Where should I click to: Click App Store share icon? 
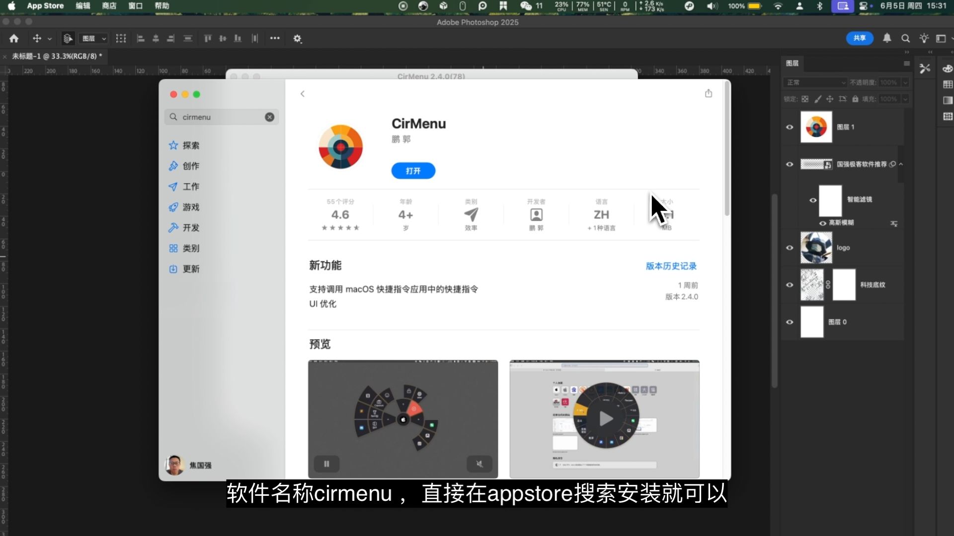click(x=709, y=93)
